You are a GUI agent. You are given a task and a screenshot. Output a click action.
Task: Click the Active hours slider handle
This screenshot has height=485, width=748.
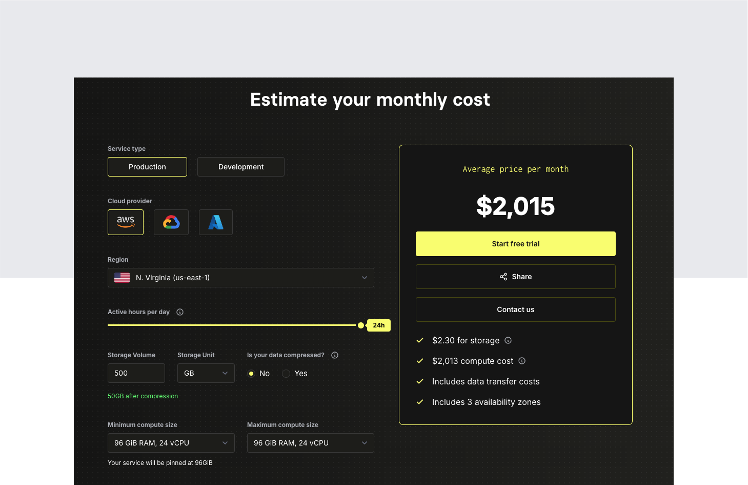tap(361, 325)
